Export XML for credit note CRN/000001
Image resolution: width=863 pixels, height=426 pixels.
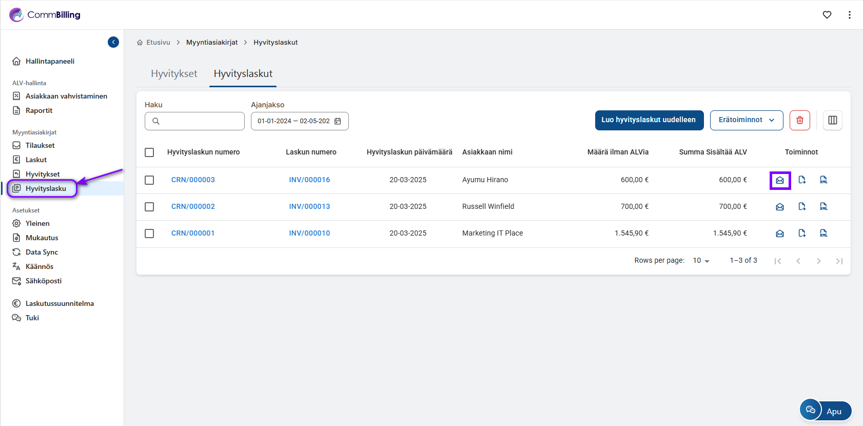(823, 233)
